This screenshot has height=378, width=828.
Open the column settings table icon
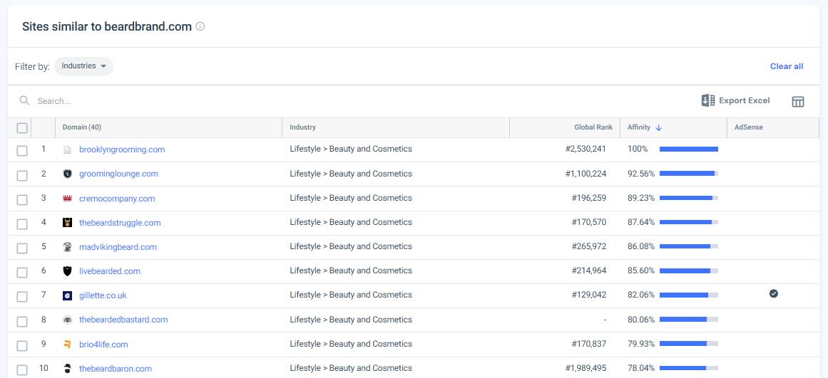[798, 102]
